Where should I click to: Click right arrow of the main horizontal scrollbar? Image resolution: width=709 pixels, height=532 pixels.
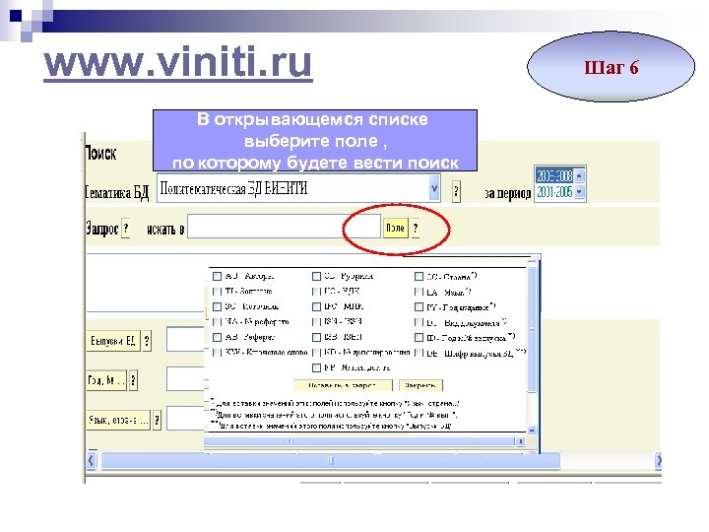(659, 460)
